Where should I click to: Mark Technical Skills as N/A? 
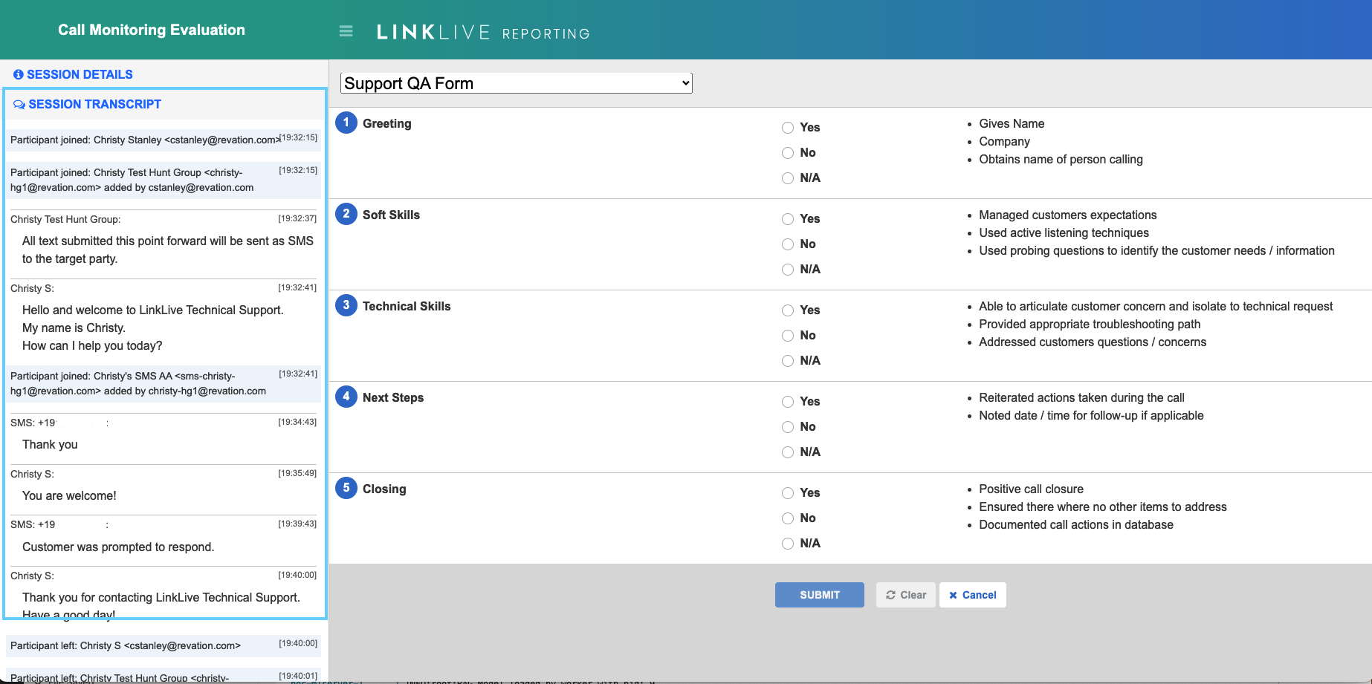788,361
